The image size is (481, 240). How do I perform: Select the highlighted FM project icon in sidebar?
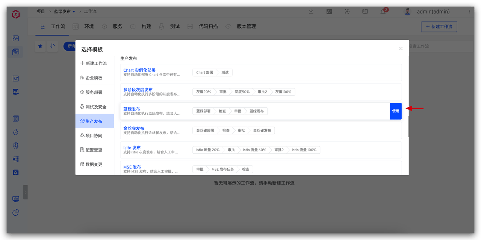(15, 52)
